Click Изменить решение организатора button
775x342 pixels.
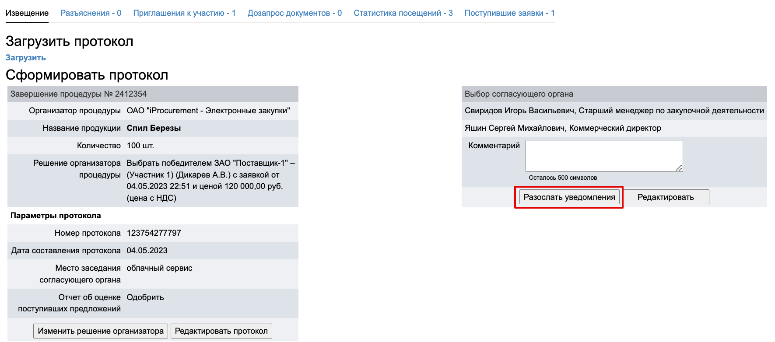[101, 331]
